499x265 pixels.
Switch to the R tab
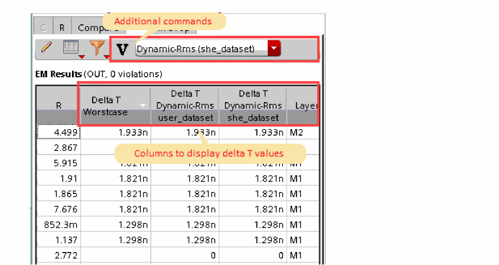coord(62,27)
